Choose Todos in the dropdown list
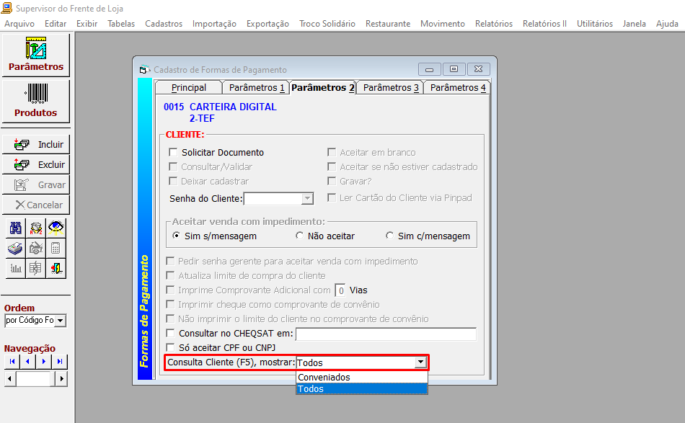Image resolution: width=685 pixels, height=423 pixels. 362,388
